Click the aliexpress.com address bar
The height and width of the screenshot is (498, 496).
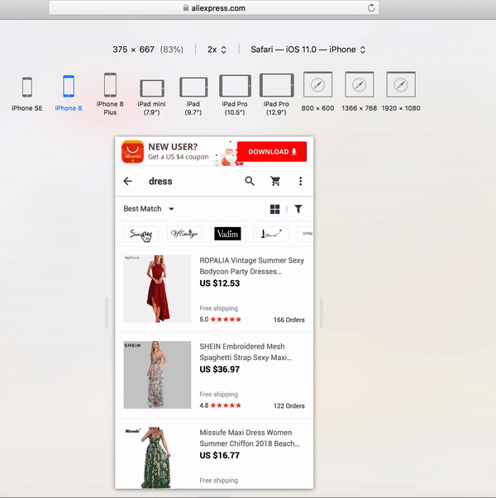click(x=213, y=8)
